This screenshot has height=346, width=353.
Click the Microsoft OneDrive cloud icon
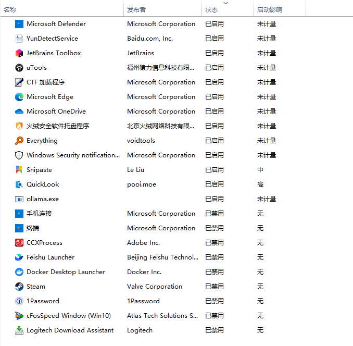(x=19, y=112)
